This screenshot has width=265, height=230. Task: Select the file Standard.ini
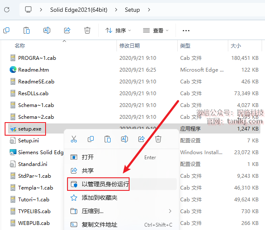32,164
